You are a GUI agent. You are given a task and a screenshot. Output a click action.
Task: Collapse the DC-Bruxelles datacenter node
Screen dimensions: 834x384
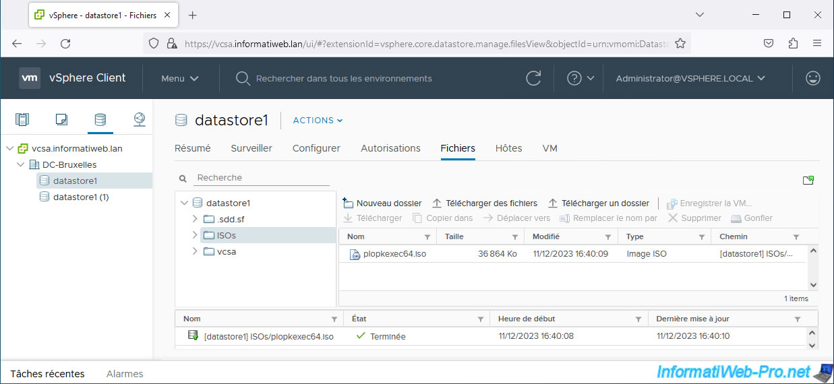(x=22, y=164)
